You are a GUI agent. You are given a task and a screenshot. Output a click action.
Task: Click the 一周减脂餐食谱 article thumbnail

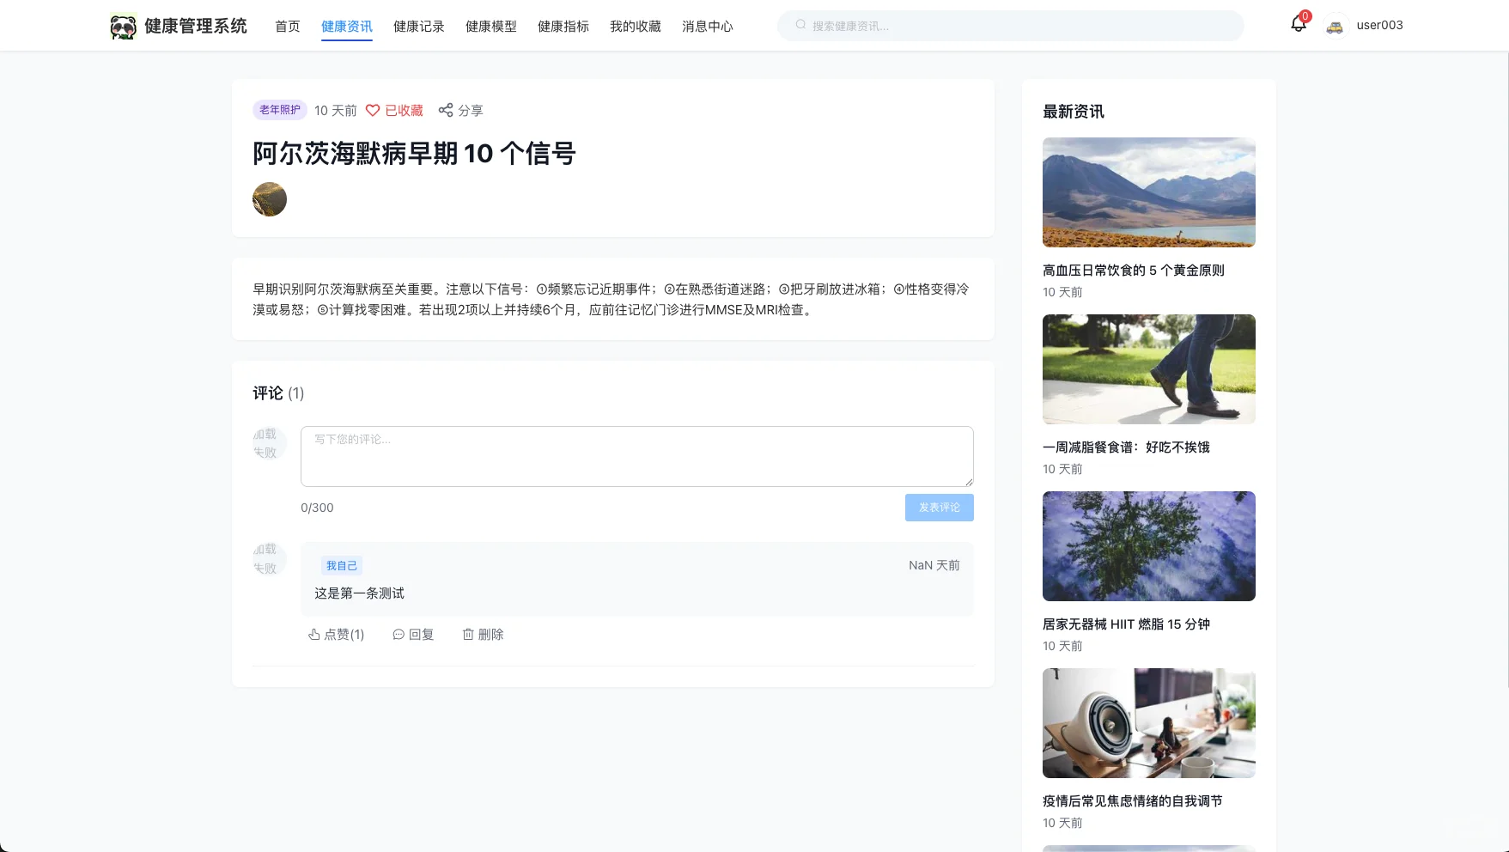[1148, 369]
